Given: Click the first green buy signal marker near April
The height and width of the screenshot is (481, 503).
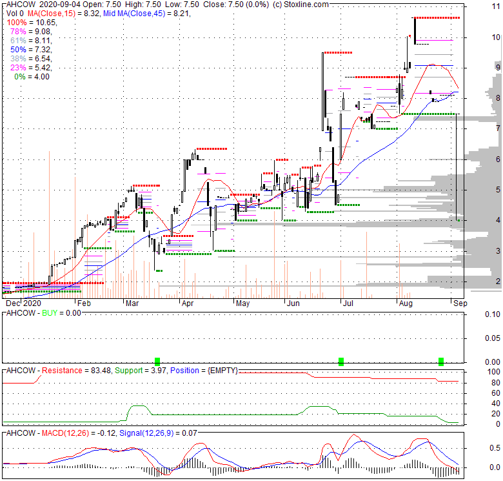Looking at the screenshot, I should (x=157, y=362).
